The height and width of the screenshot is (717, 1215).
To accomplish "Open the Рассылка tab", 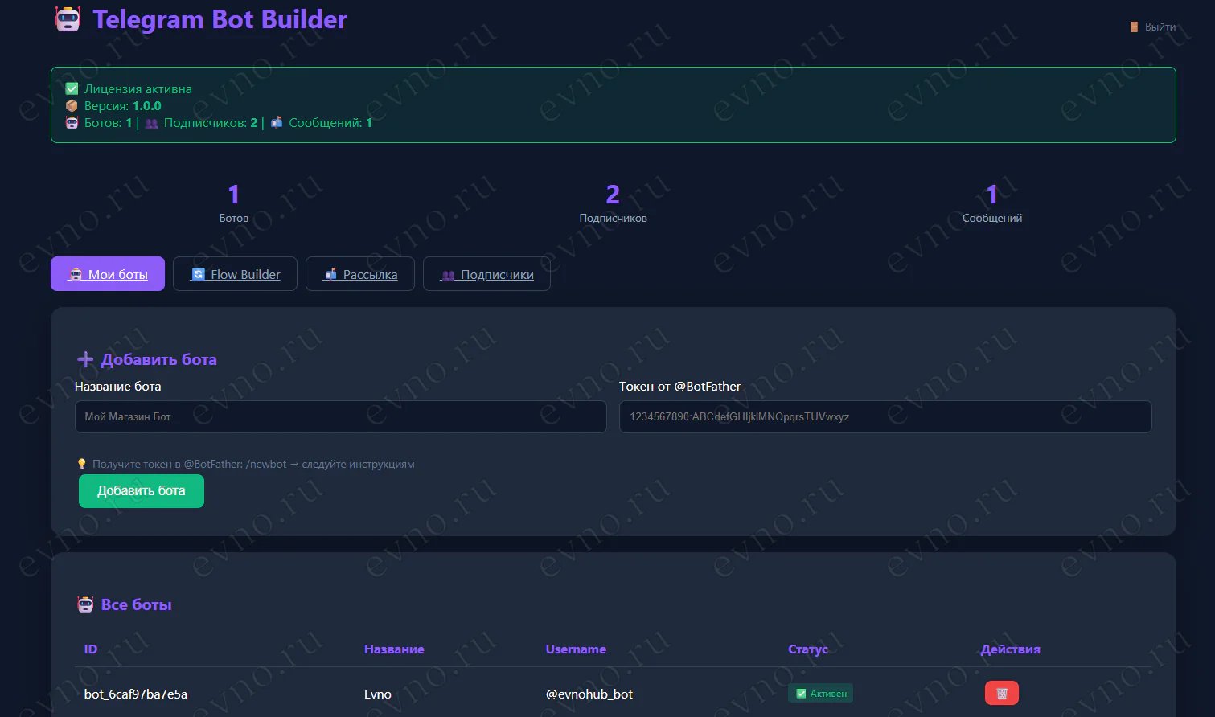I will pyautogui.click(x=360, y=274).
